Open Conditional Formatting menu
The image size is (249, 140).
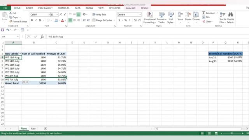tap(149, 17)
